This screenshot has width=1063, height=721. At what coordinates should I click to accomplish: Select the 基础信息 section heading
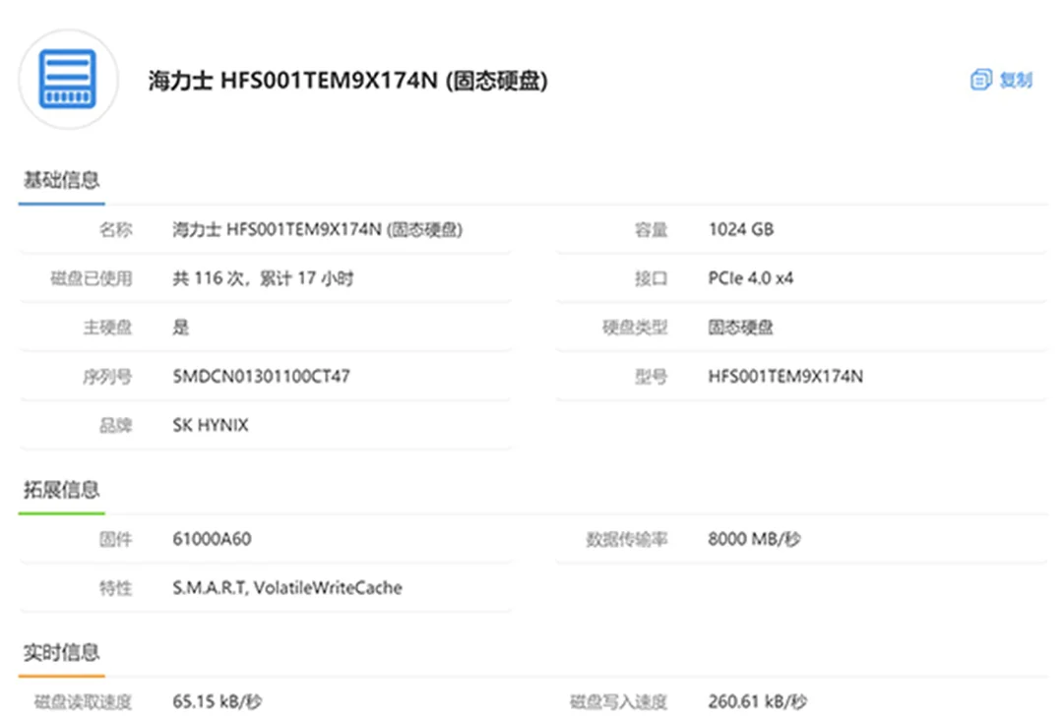61,180
